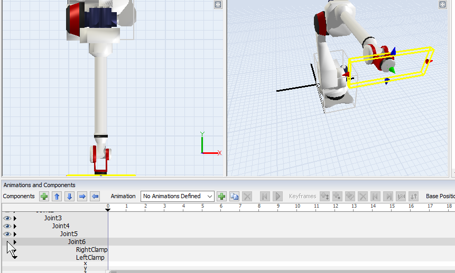This screenshot has height=273, width=455.
Task: Toggle visibility eye for Joint3
Action: point(7,218)
